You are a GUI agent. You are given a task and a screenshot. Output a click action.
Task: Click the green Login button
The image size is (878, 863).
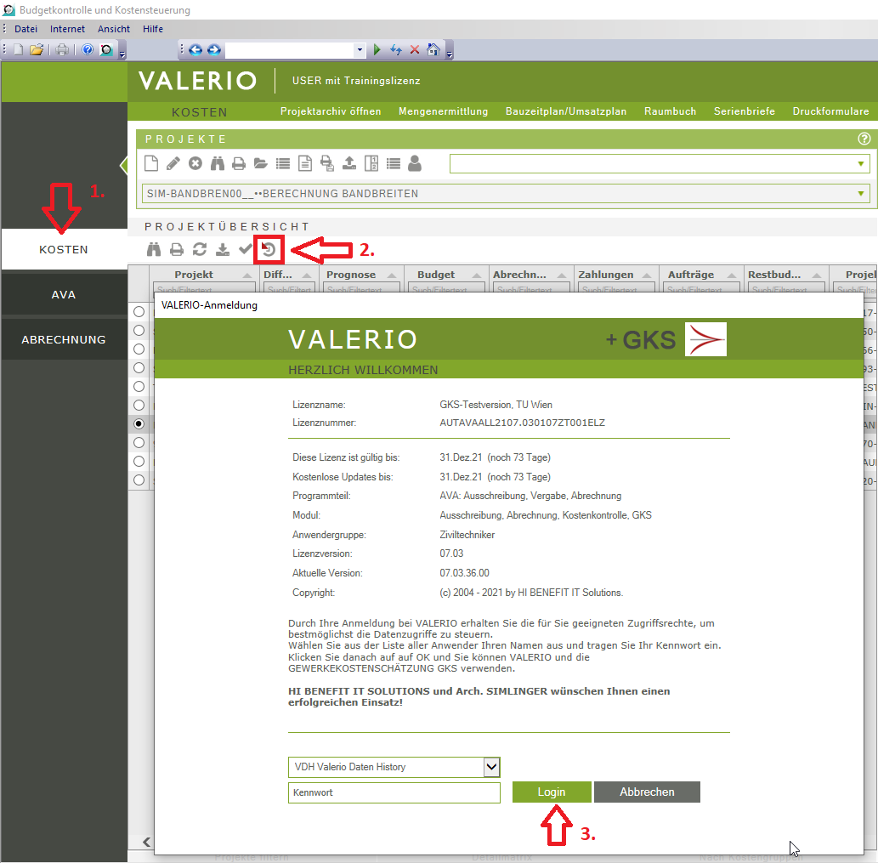point(552,792)
